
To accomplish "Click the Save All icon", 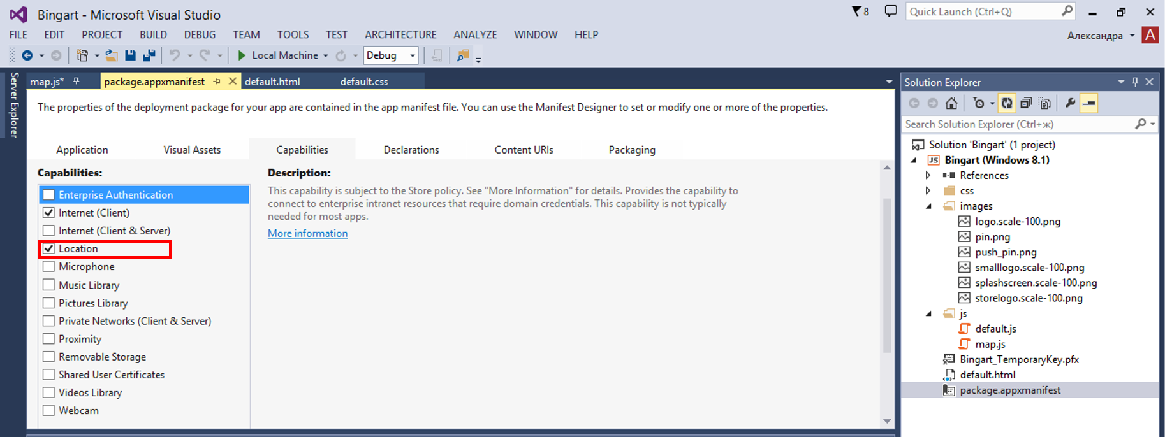I will (x=149, y=55).
